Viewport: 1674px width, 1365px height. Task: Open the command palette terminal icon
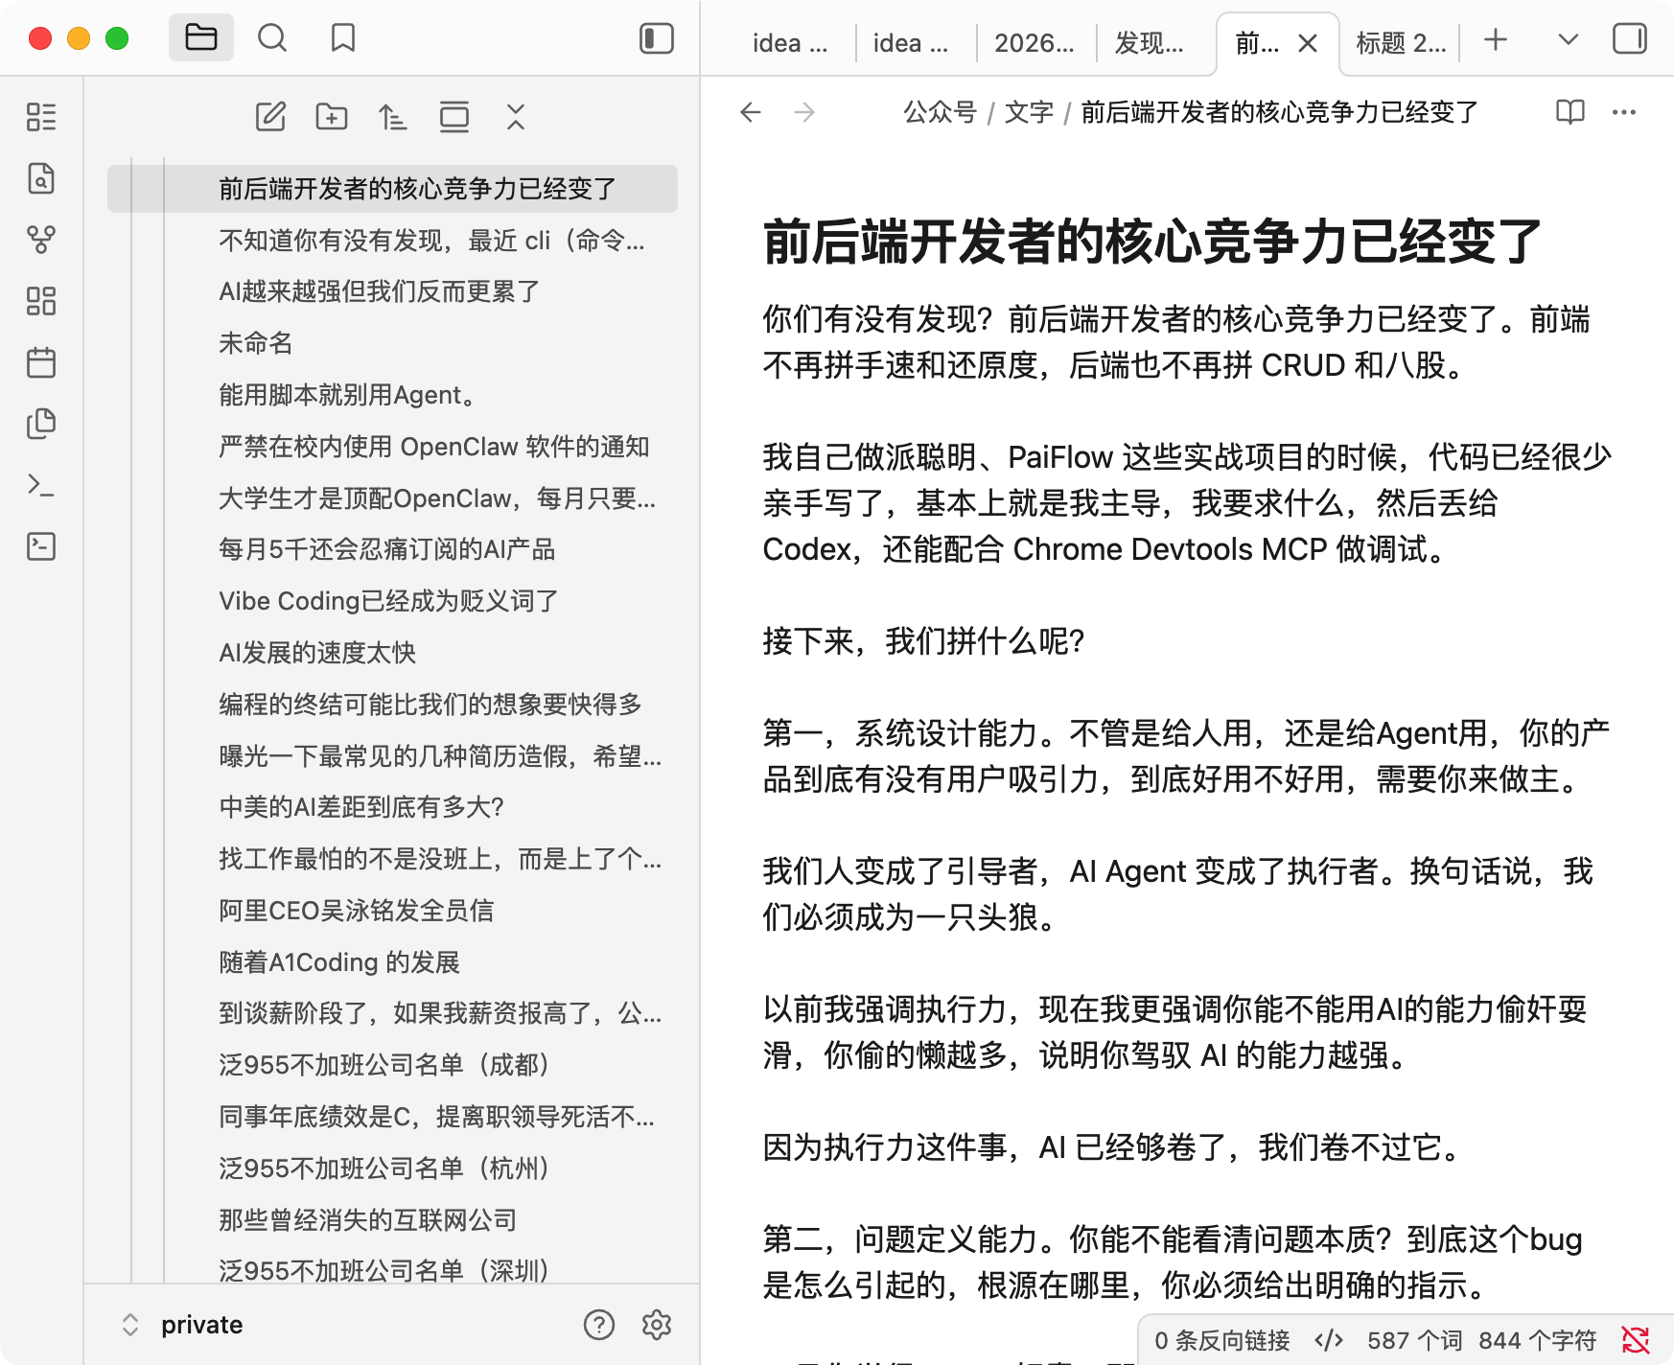41,485
